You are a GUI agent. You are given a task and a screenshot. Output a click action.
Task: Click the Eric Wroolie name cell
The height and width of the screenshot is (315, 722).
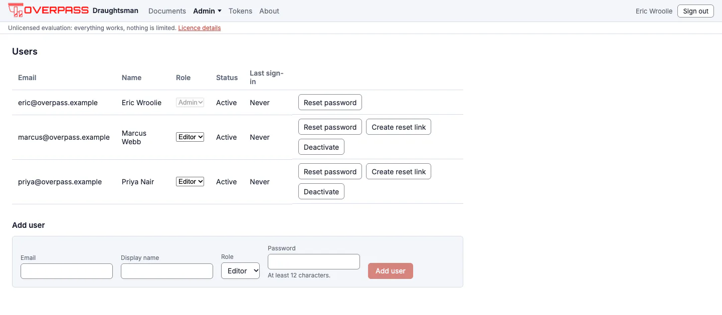141,103
